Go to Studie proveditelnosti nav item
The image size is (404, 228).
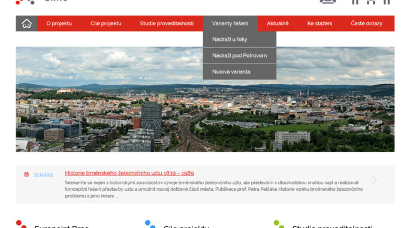167,23
